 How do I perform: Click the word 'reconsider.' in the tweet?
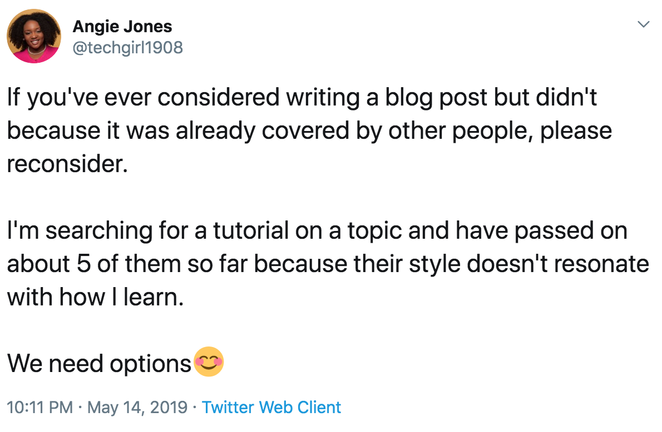coord(67,164)
